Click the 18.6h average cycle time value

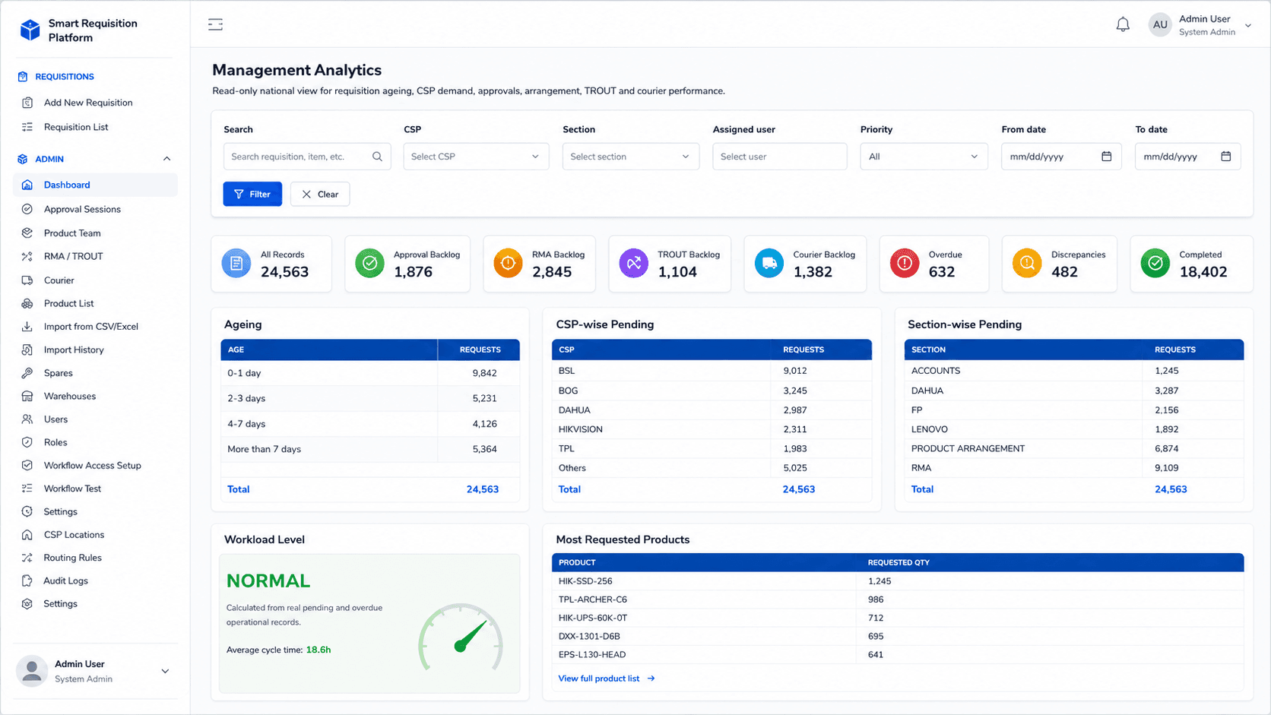pos(318,650)
